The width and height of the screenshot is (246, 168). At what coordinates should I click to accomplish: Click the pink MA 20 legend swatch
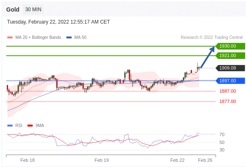[x=10, y=37]
